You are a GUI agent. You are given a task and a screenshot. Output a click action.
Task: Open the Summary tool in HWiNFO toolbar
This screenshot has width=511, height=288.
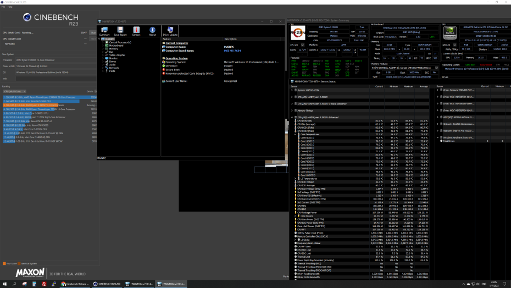104,31
